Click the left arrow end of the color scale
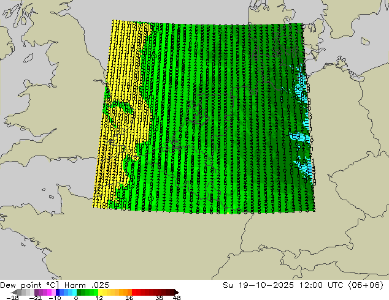Image resolution: width=389 pixels, height=300 pixels. tap(14, 292)
